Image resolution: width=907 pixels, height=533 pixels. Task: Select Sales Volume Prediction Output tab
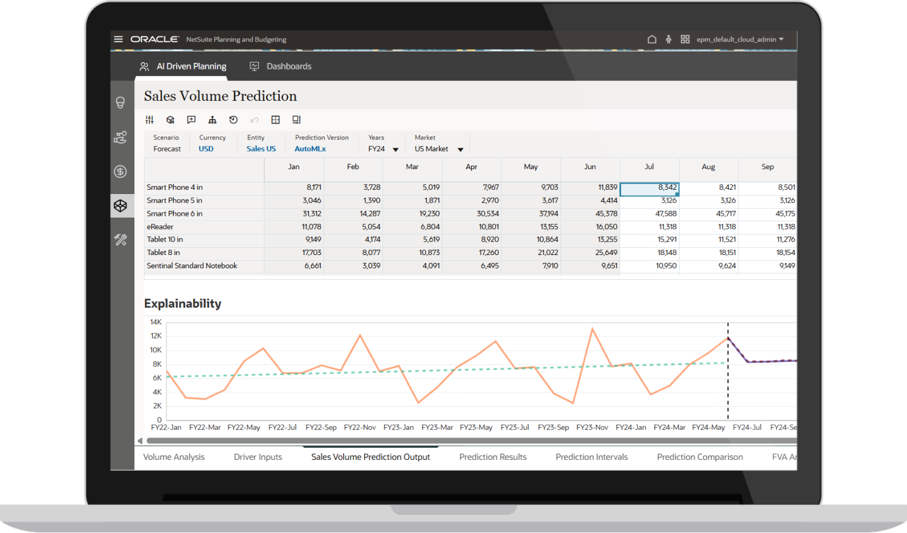pyautogui.click(x=371, y=457)
